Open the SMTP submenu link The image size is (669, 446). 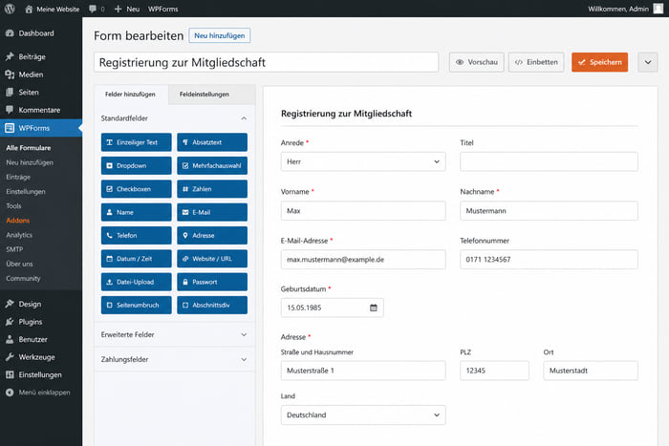pos(14,249)
